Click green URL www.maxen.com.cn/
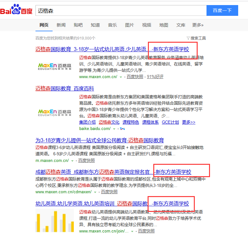Image resolution: width=248 pixels, height=235 pixels. pyautogui.click(x=98, y=77)
